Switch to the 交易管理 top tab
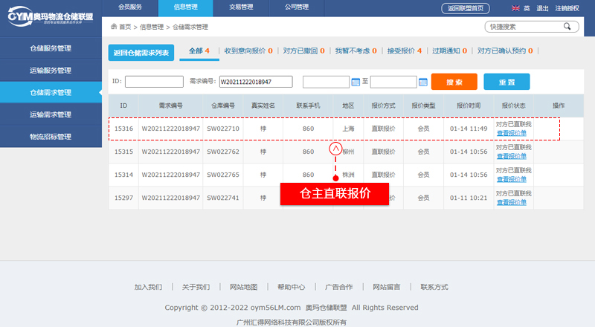The width and height of the screenshot is (595, 327). (242, 7)
